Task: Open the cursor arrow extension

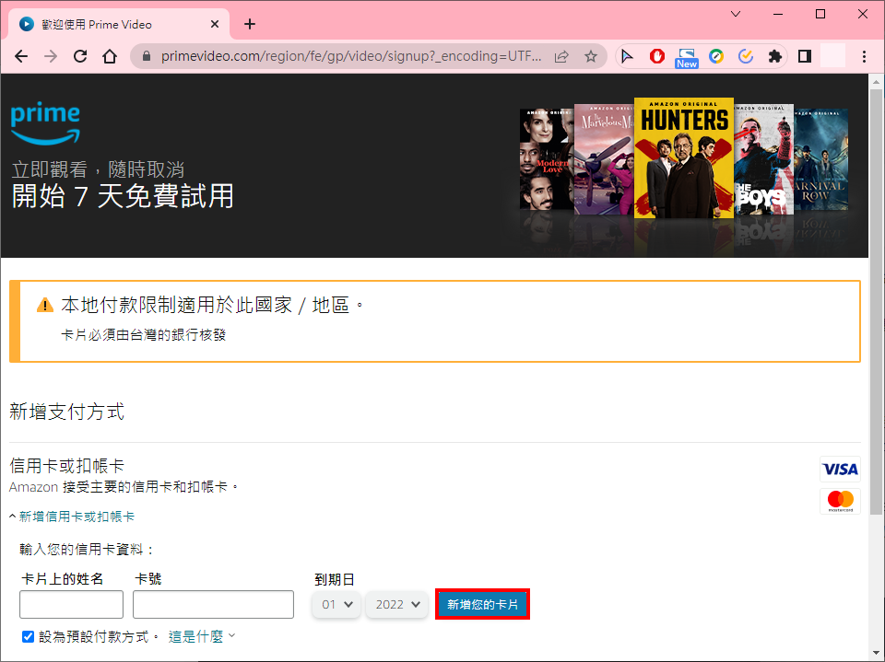Action: click(x=627, y=56)
